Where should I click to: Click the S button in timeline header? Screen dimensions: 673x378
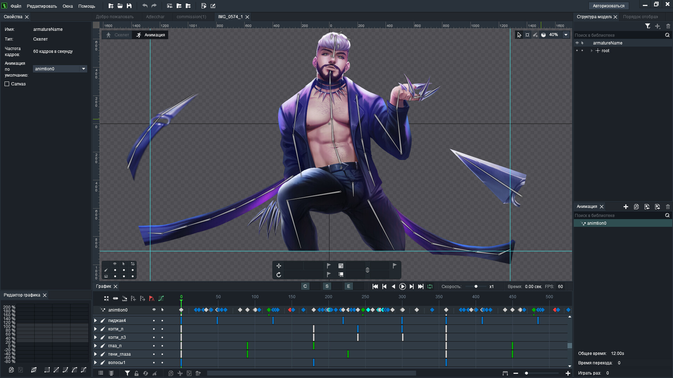pyautogui.click(x=327, y=286)
